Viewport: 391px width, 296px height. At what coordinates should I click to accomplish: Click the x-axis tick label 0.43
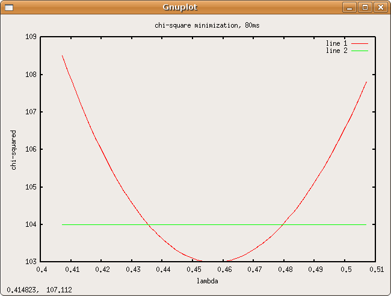coord(133,270)
